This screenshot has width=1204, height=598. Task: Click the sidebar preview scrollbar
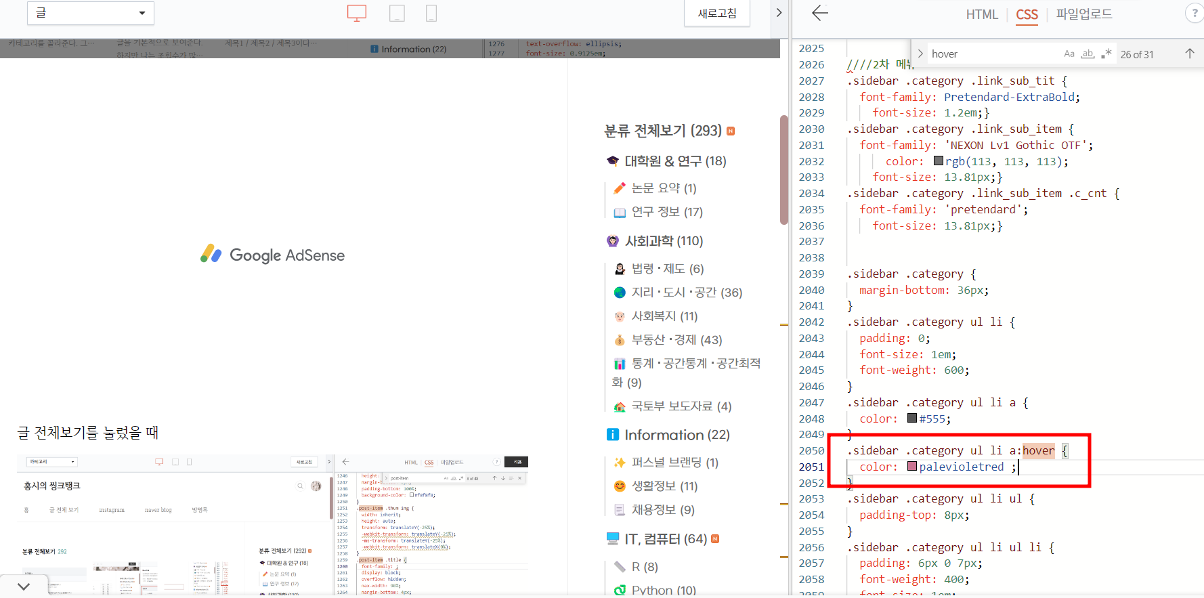[783, 169]
